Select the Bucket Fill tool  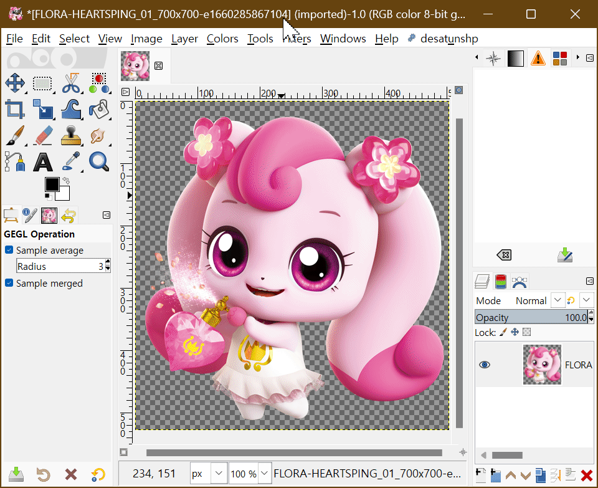99,109
